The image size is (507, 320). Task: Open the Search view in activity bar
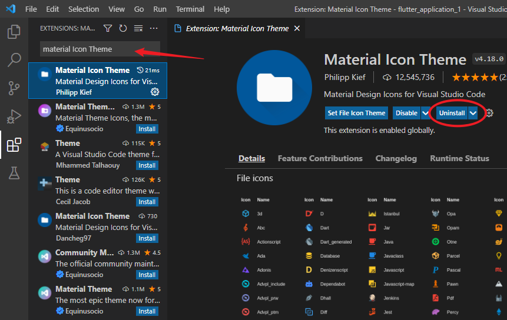(x=14, y=60)
